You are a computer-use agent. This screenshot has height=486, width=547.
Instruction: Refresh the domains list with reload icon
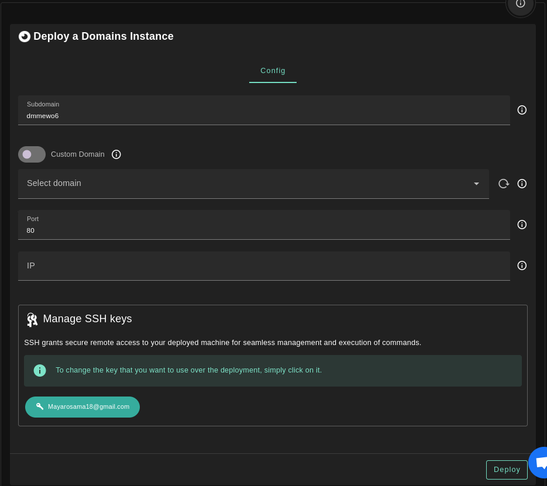click(503, 184)
